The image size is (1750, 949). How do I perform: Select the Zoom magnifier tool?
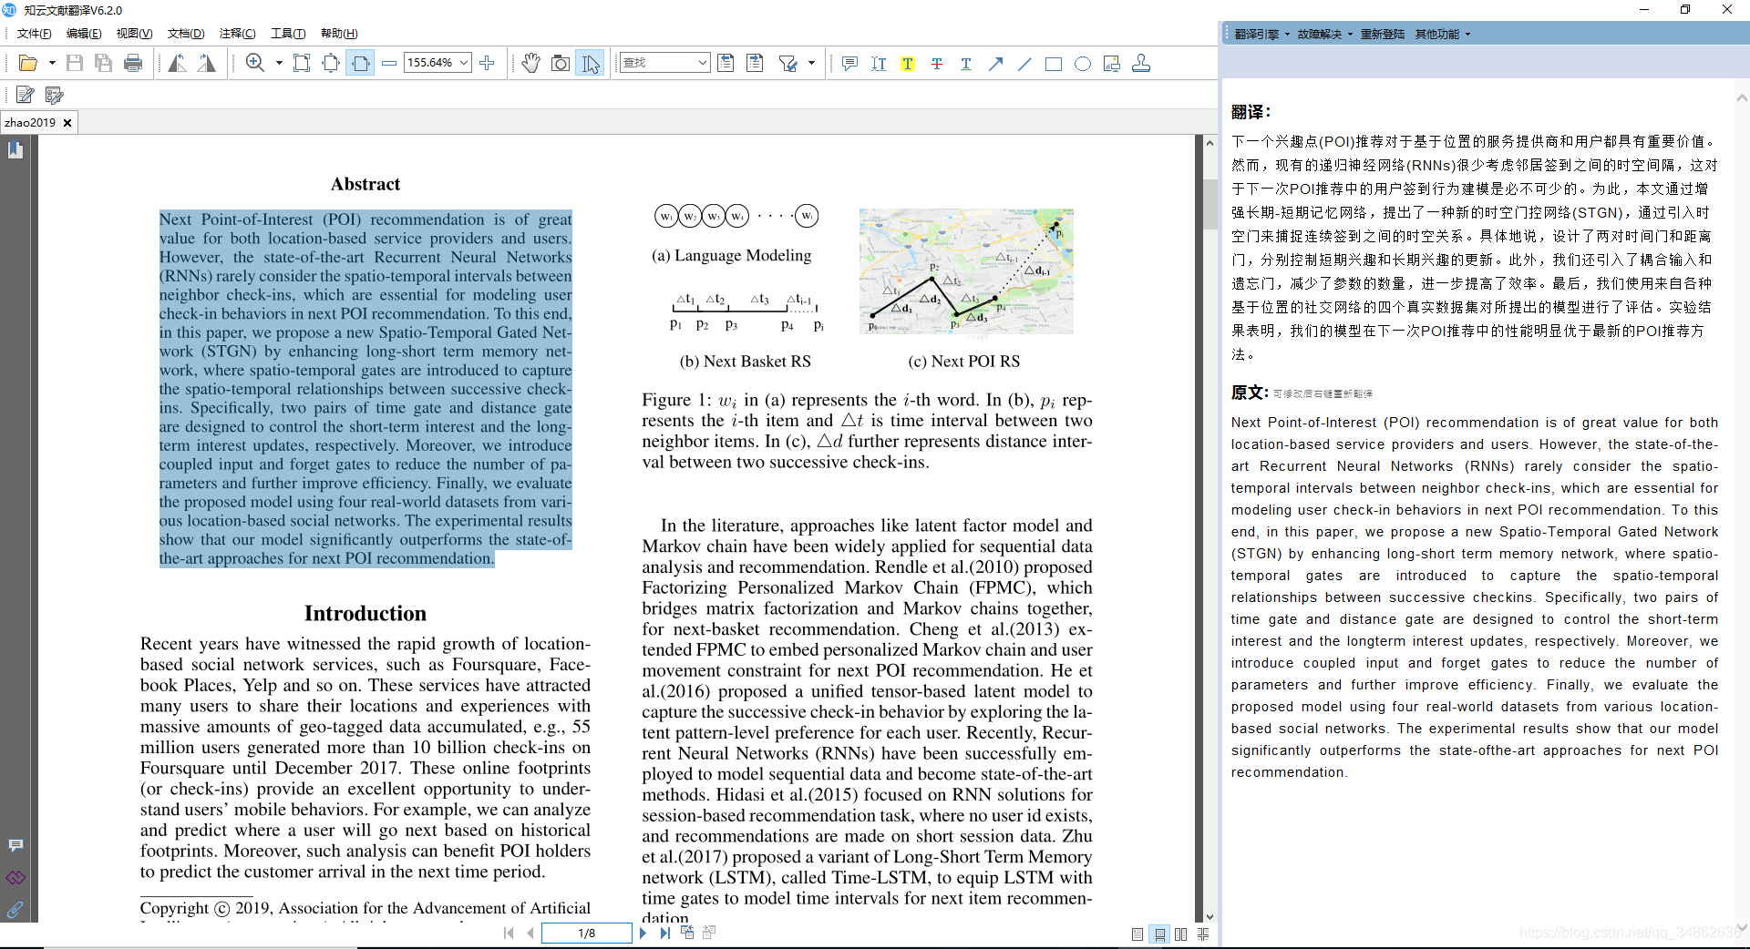[255, 63]
